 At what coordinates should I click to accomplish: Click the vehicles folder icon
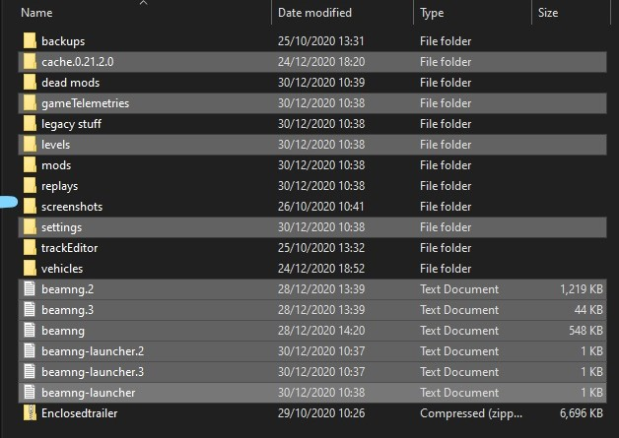pos(30,269)
